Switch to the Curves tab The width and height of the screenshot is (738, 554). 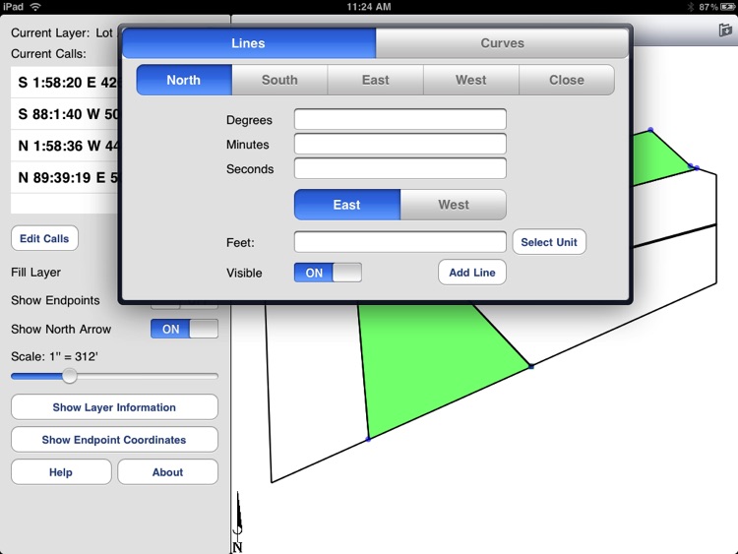(502, 43)
